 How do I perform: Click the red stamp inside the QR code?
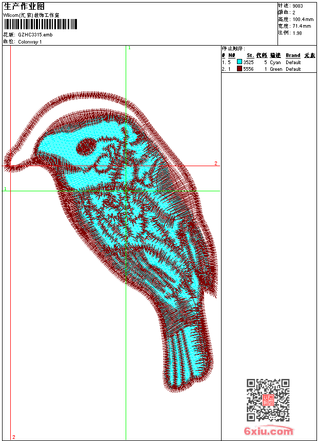click(268, 400)
